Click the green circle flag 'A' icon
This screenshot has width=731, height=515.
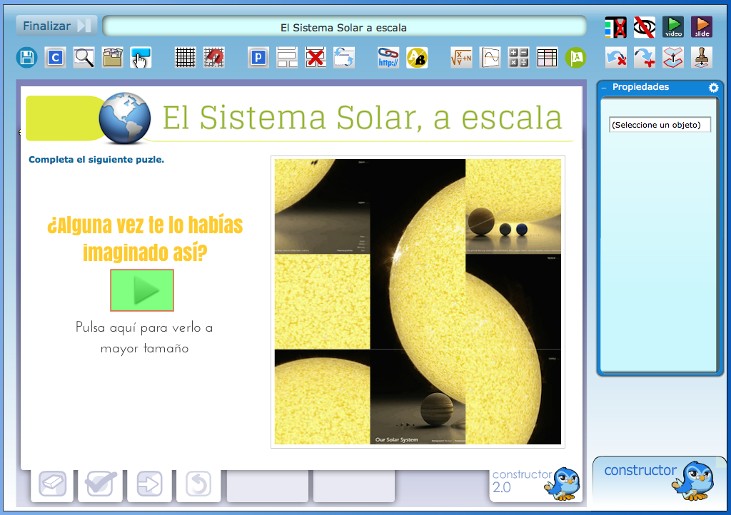click(x=576, y=58)
